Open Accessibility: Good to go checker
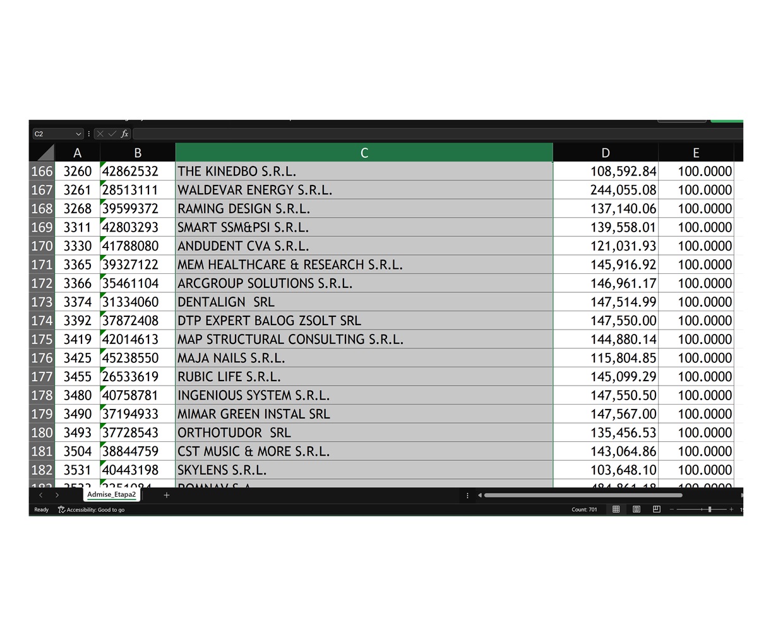The image size is (783, 635). coord(91,510)
